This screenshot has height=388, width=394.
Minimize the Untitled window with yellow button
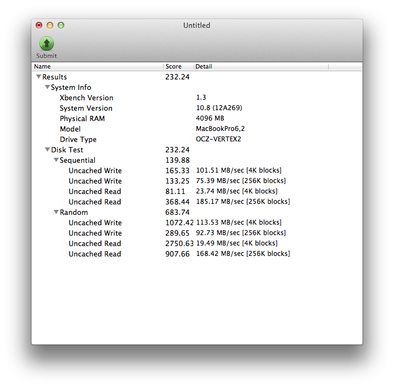point(50,25)
